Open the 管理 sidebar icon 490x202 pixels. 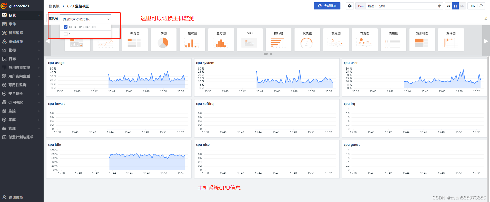[4, 128]
